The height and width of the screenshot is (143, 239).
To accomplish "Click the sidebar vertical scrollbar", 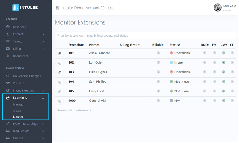I will pyautogui.click(x=51, y=42).
